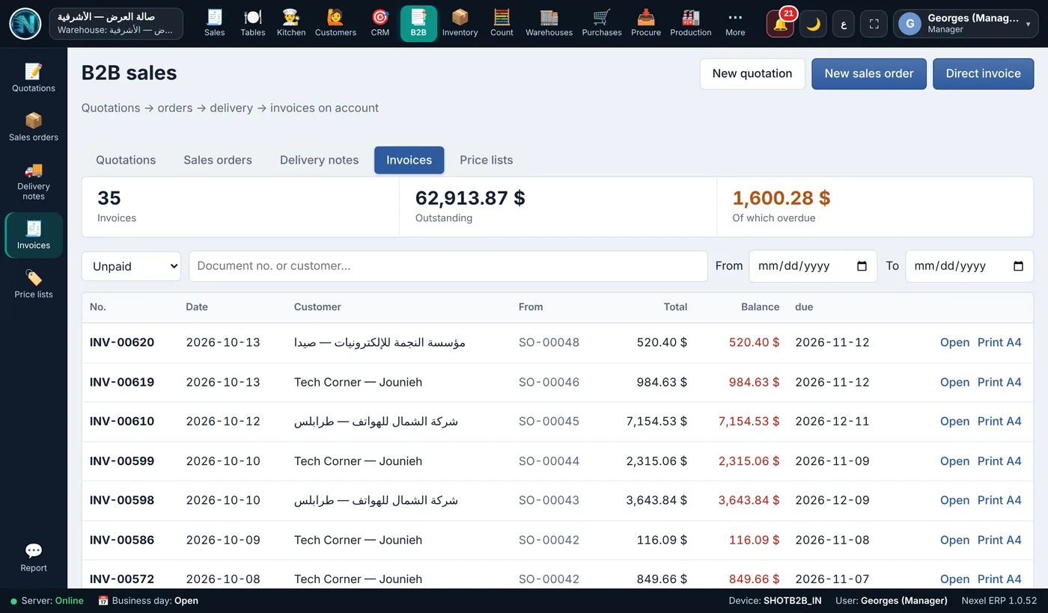Click the To date field

pyautogui.click(x=969, y=266)
